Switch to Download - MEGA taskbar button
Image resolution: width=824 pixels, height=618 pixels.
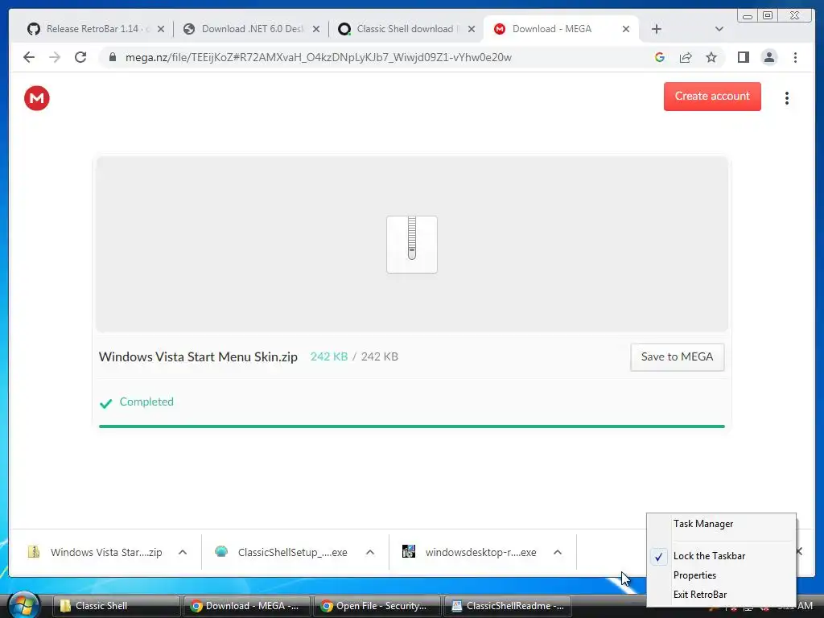246,606
